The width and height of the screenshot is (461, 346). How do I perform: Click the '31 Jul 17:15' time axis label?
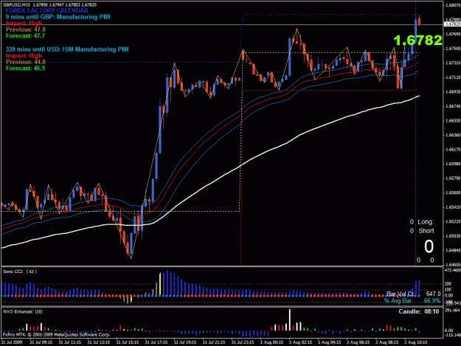tap(156, 342)
